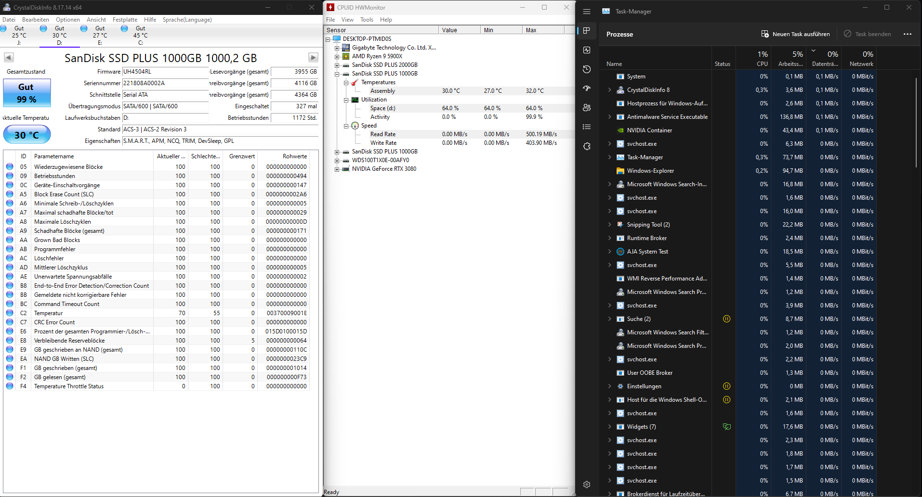Expand the Gigabyte Technology node in HWMonitor
Image resolution: width=922 pixels, height=497 pixels.
click(337, 48)
